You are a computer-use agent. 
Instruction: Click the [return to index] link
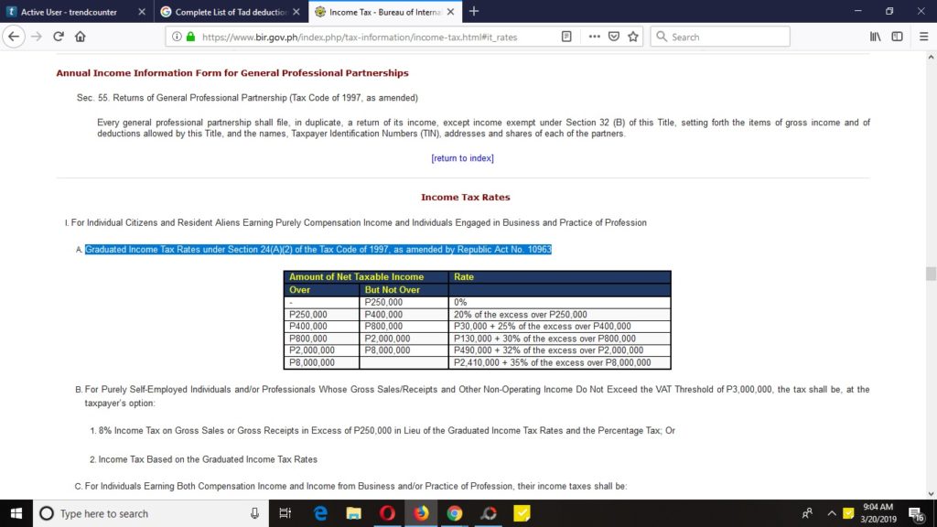click(463, 156)
